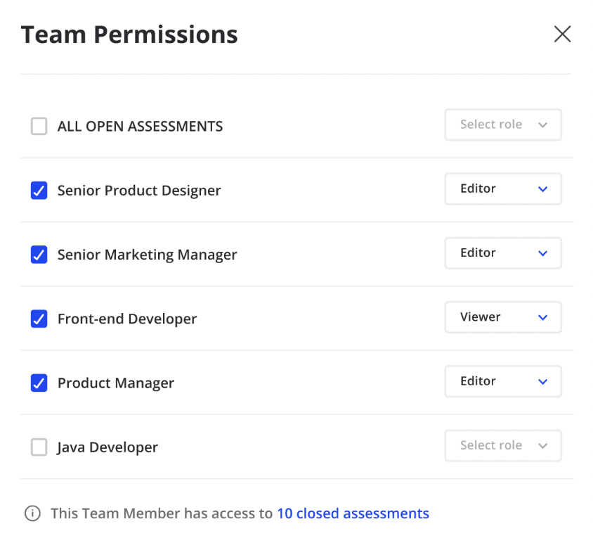593x543 pixels.
Task: Click the info icon beside closed assessments note
Action: pyautogui.click(x=32, y=513)
